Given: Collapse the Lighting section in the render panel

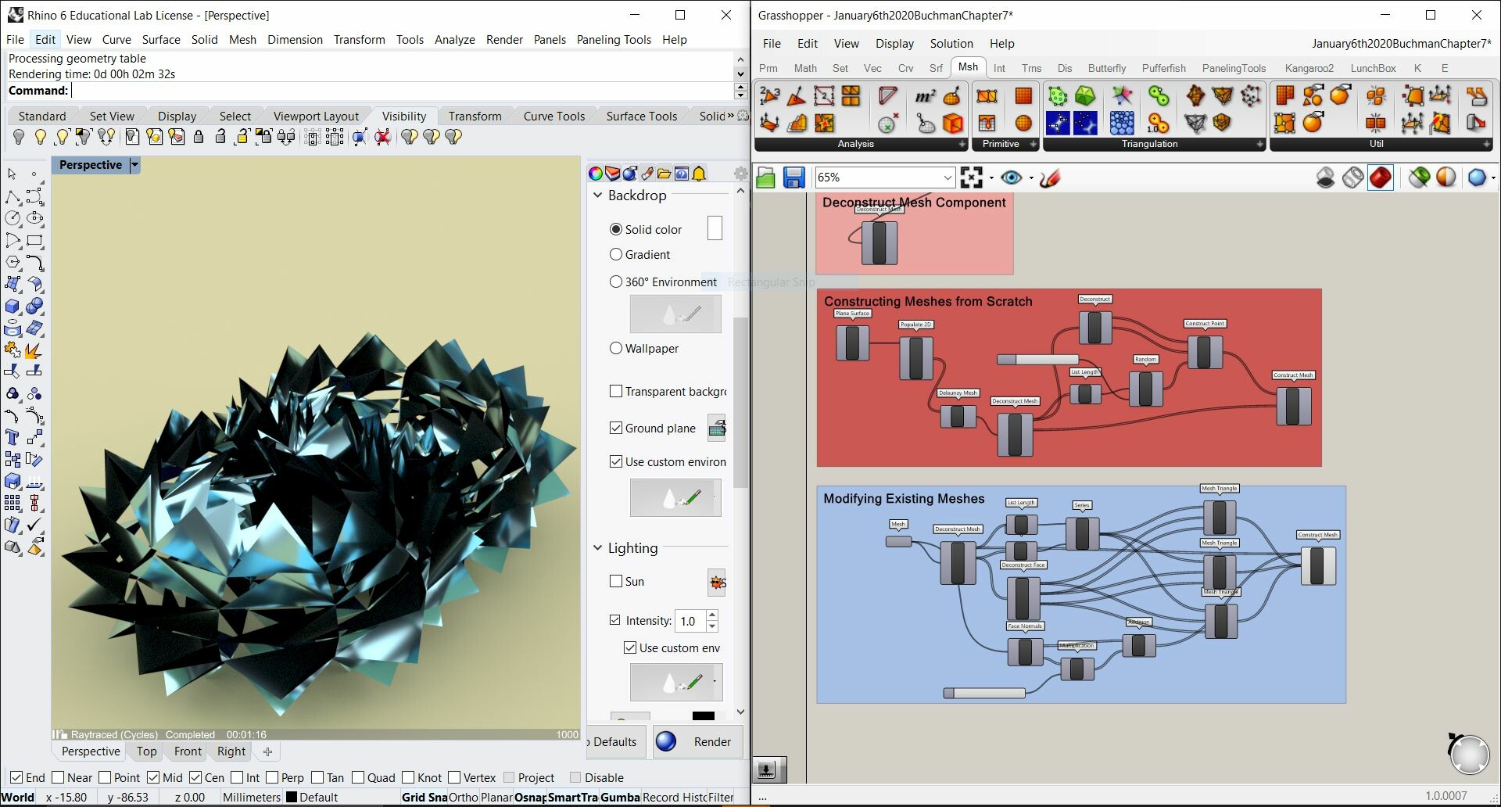Looking at the screenshot, I should point(598,548).
